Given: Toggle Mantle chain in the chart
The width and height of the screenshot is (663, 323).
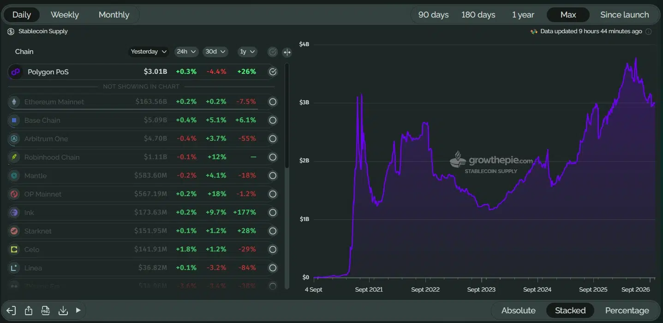Looking at the screenshot, I should [x=273, y=176].
